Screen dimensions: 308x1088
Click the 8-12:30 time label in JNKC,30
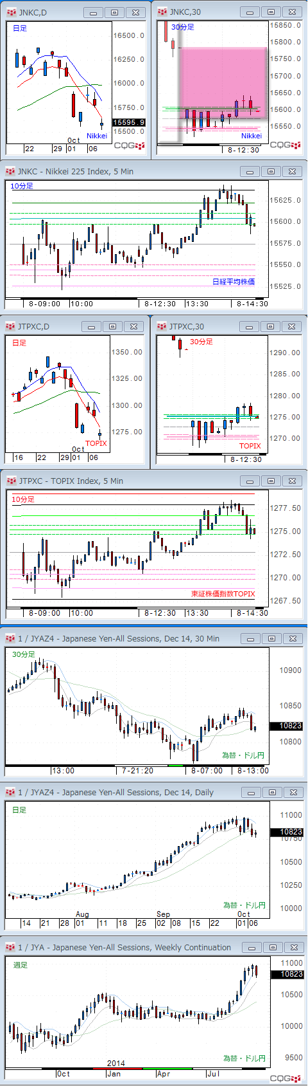pyautogui.click(x=244, y=150)
